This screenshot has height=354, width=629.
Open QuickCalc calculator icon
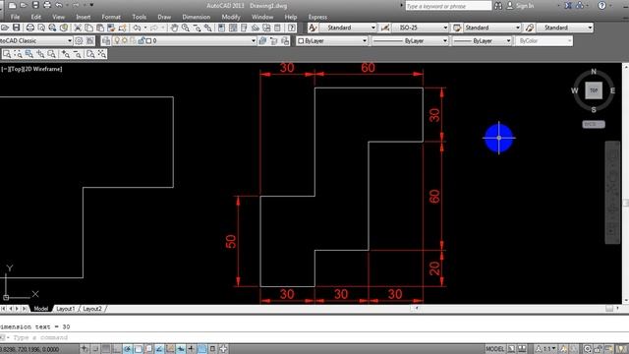coord(277,28)
